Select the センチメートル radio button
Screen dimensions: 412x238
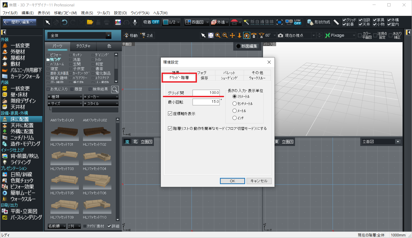coord(235,104)
